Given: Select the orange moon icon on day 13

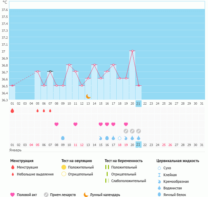Looking at the screenshot, I should (x=88, y=96).
